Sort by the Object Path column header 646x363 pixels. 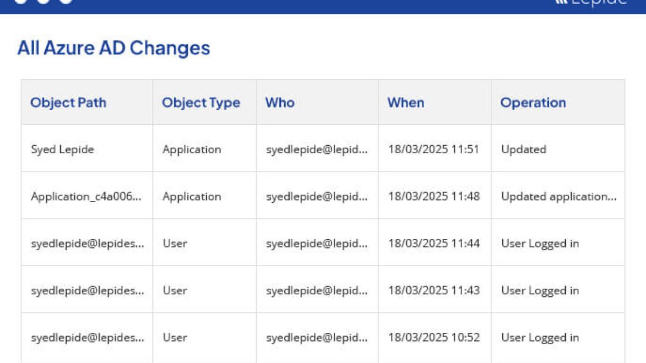pyautogui.click(x=68, y=103)
